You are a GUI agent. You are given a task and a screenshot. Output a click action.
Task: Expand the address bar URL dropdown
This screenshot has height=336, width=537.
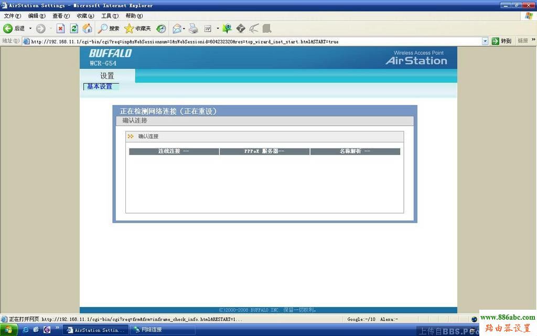click(x=485, y=41)
